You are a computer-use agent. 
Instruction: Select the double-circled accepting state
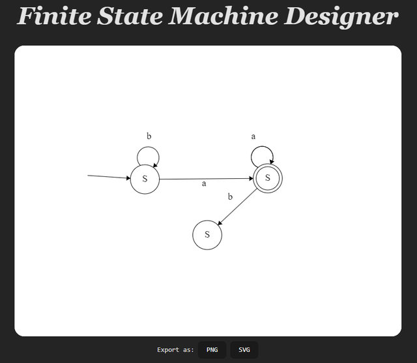268,178
